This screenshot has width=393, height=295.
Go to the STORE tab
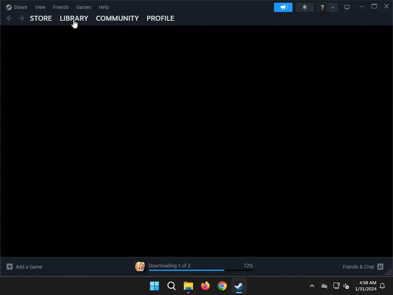(x=41, y=18)
